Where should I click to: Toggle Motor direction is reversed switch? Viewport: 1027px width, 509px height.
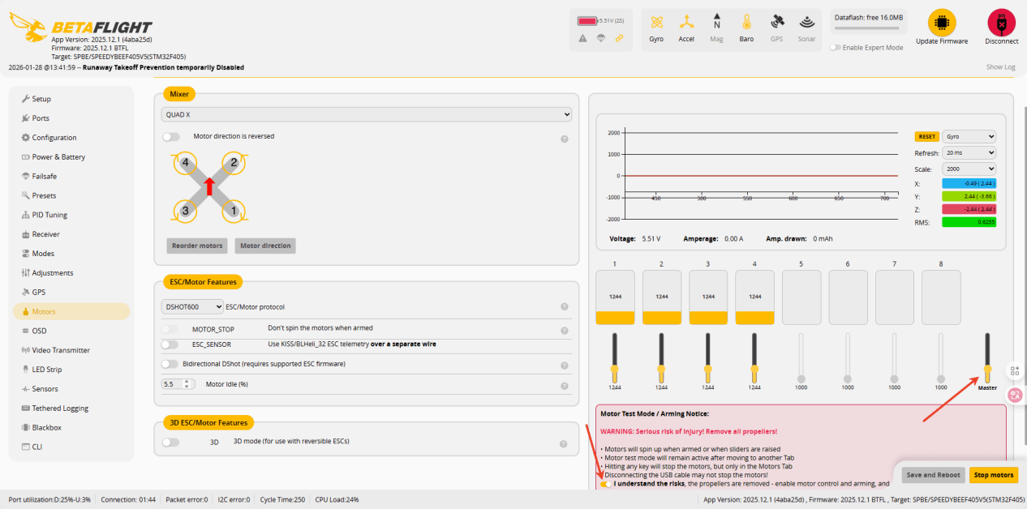(x=171, y=137)
